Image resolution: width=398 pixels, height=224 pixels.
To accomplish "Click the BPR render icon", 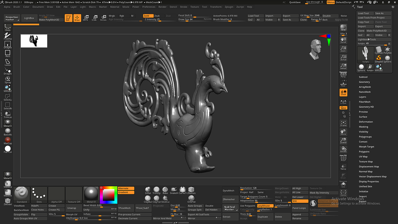I will pos(343,28).
